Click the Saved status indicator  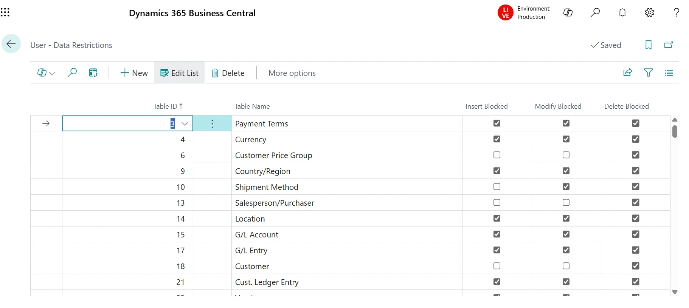(606, 45)
